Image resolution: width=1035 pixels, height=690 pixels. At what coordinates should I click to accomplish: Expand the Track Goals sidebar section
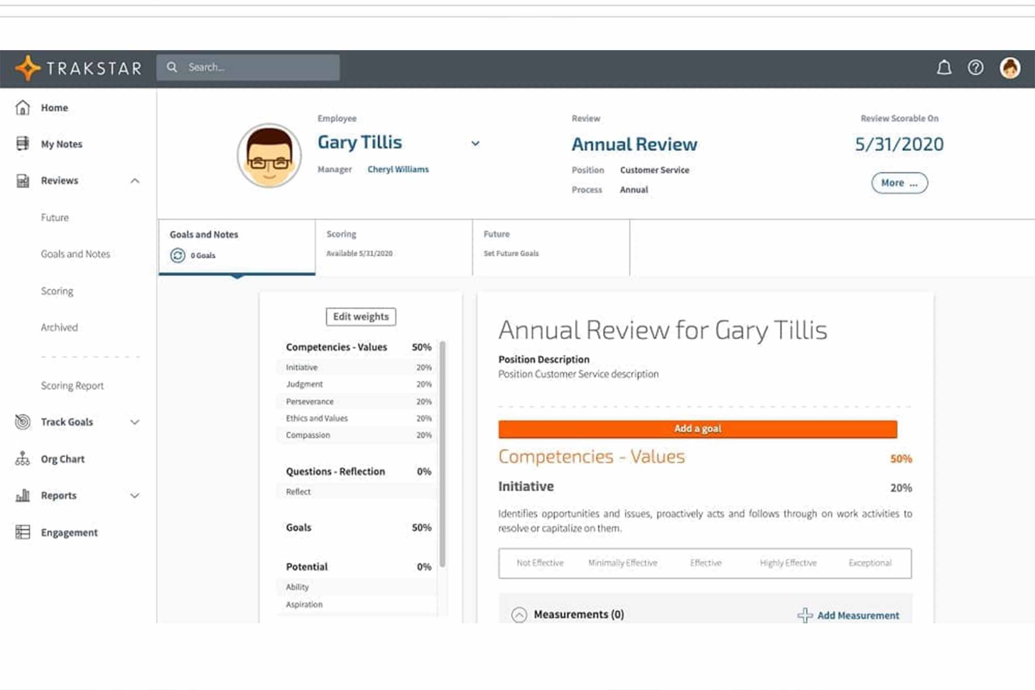click(x=135, y=422)
